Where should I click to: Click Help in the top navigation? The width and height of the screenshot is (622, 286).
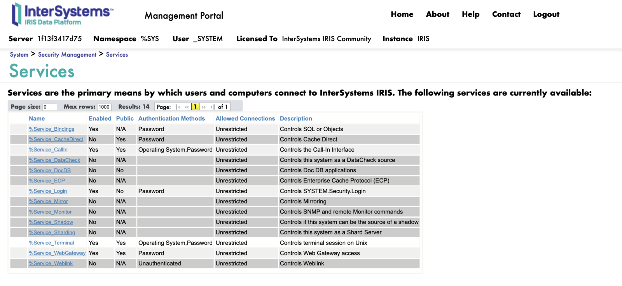[x=470, y=14]
